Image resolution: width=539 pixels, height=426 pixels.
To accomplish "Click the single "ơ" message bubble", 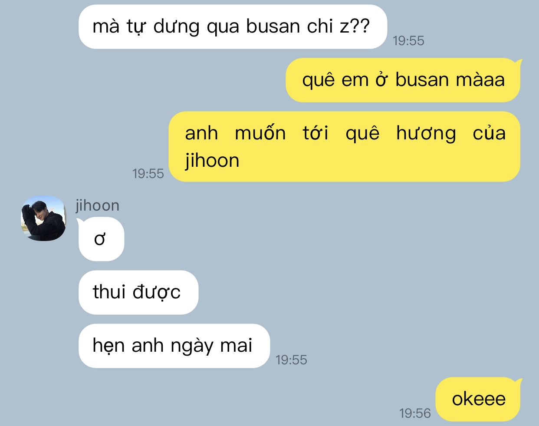I will [x=101, y=239].
